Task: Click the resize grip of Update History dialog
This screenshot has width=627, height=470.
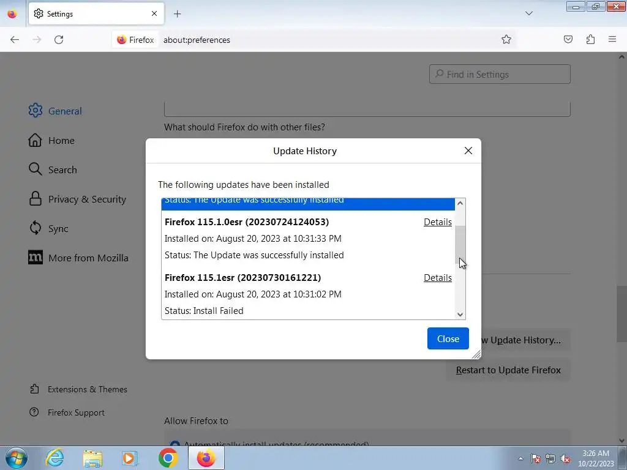Action: click(x=476, y=354)
